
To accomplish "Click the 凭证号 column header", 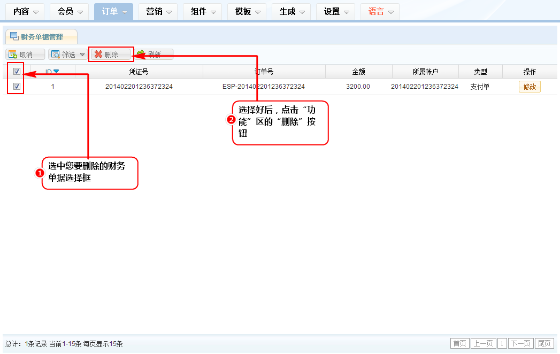I will tap(139, 72).
